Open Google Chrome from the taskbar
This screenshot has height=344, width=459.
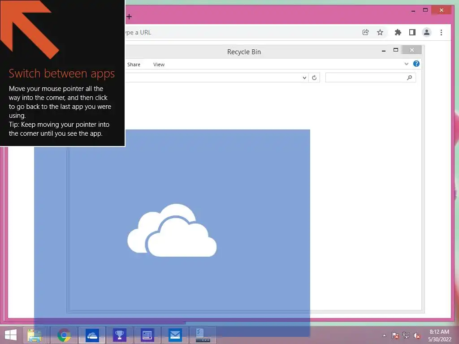point(64,335)
